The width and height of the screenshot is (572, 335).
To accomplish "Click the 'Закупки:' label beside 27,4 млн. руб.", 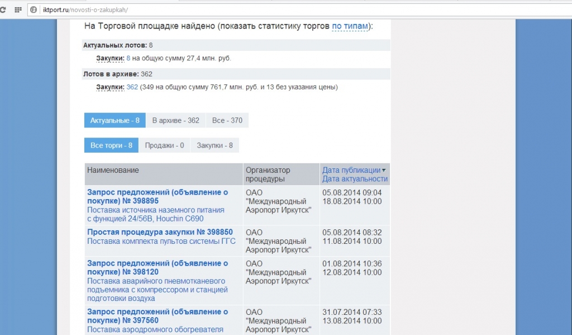I will point(110,58).
